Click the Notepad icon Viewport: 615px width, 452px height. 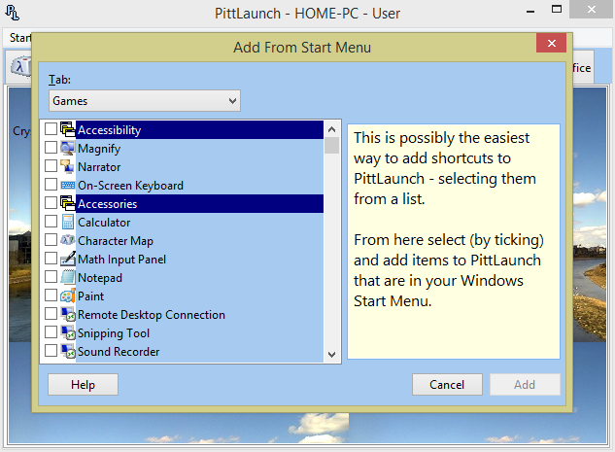tap(68, 278)
